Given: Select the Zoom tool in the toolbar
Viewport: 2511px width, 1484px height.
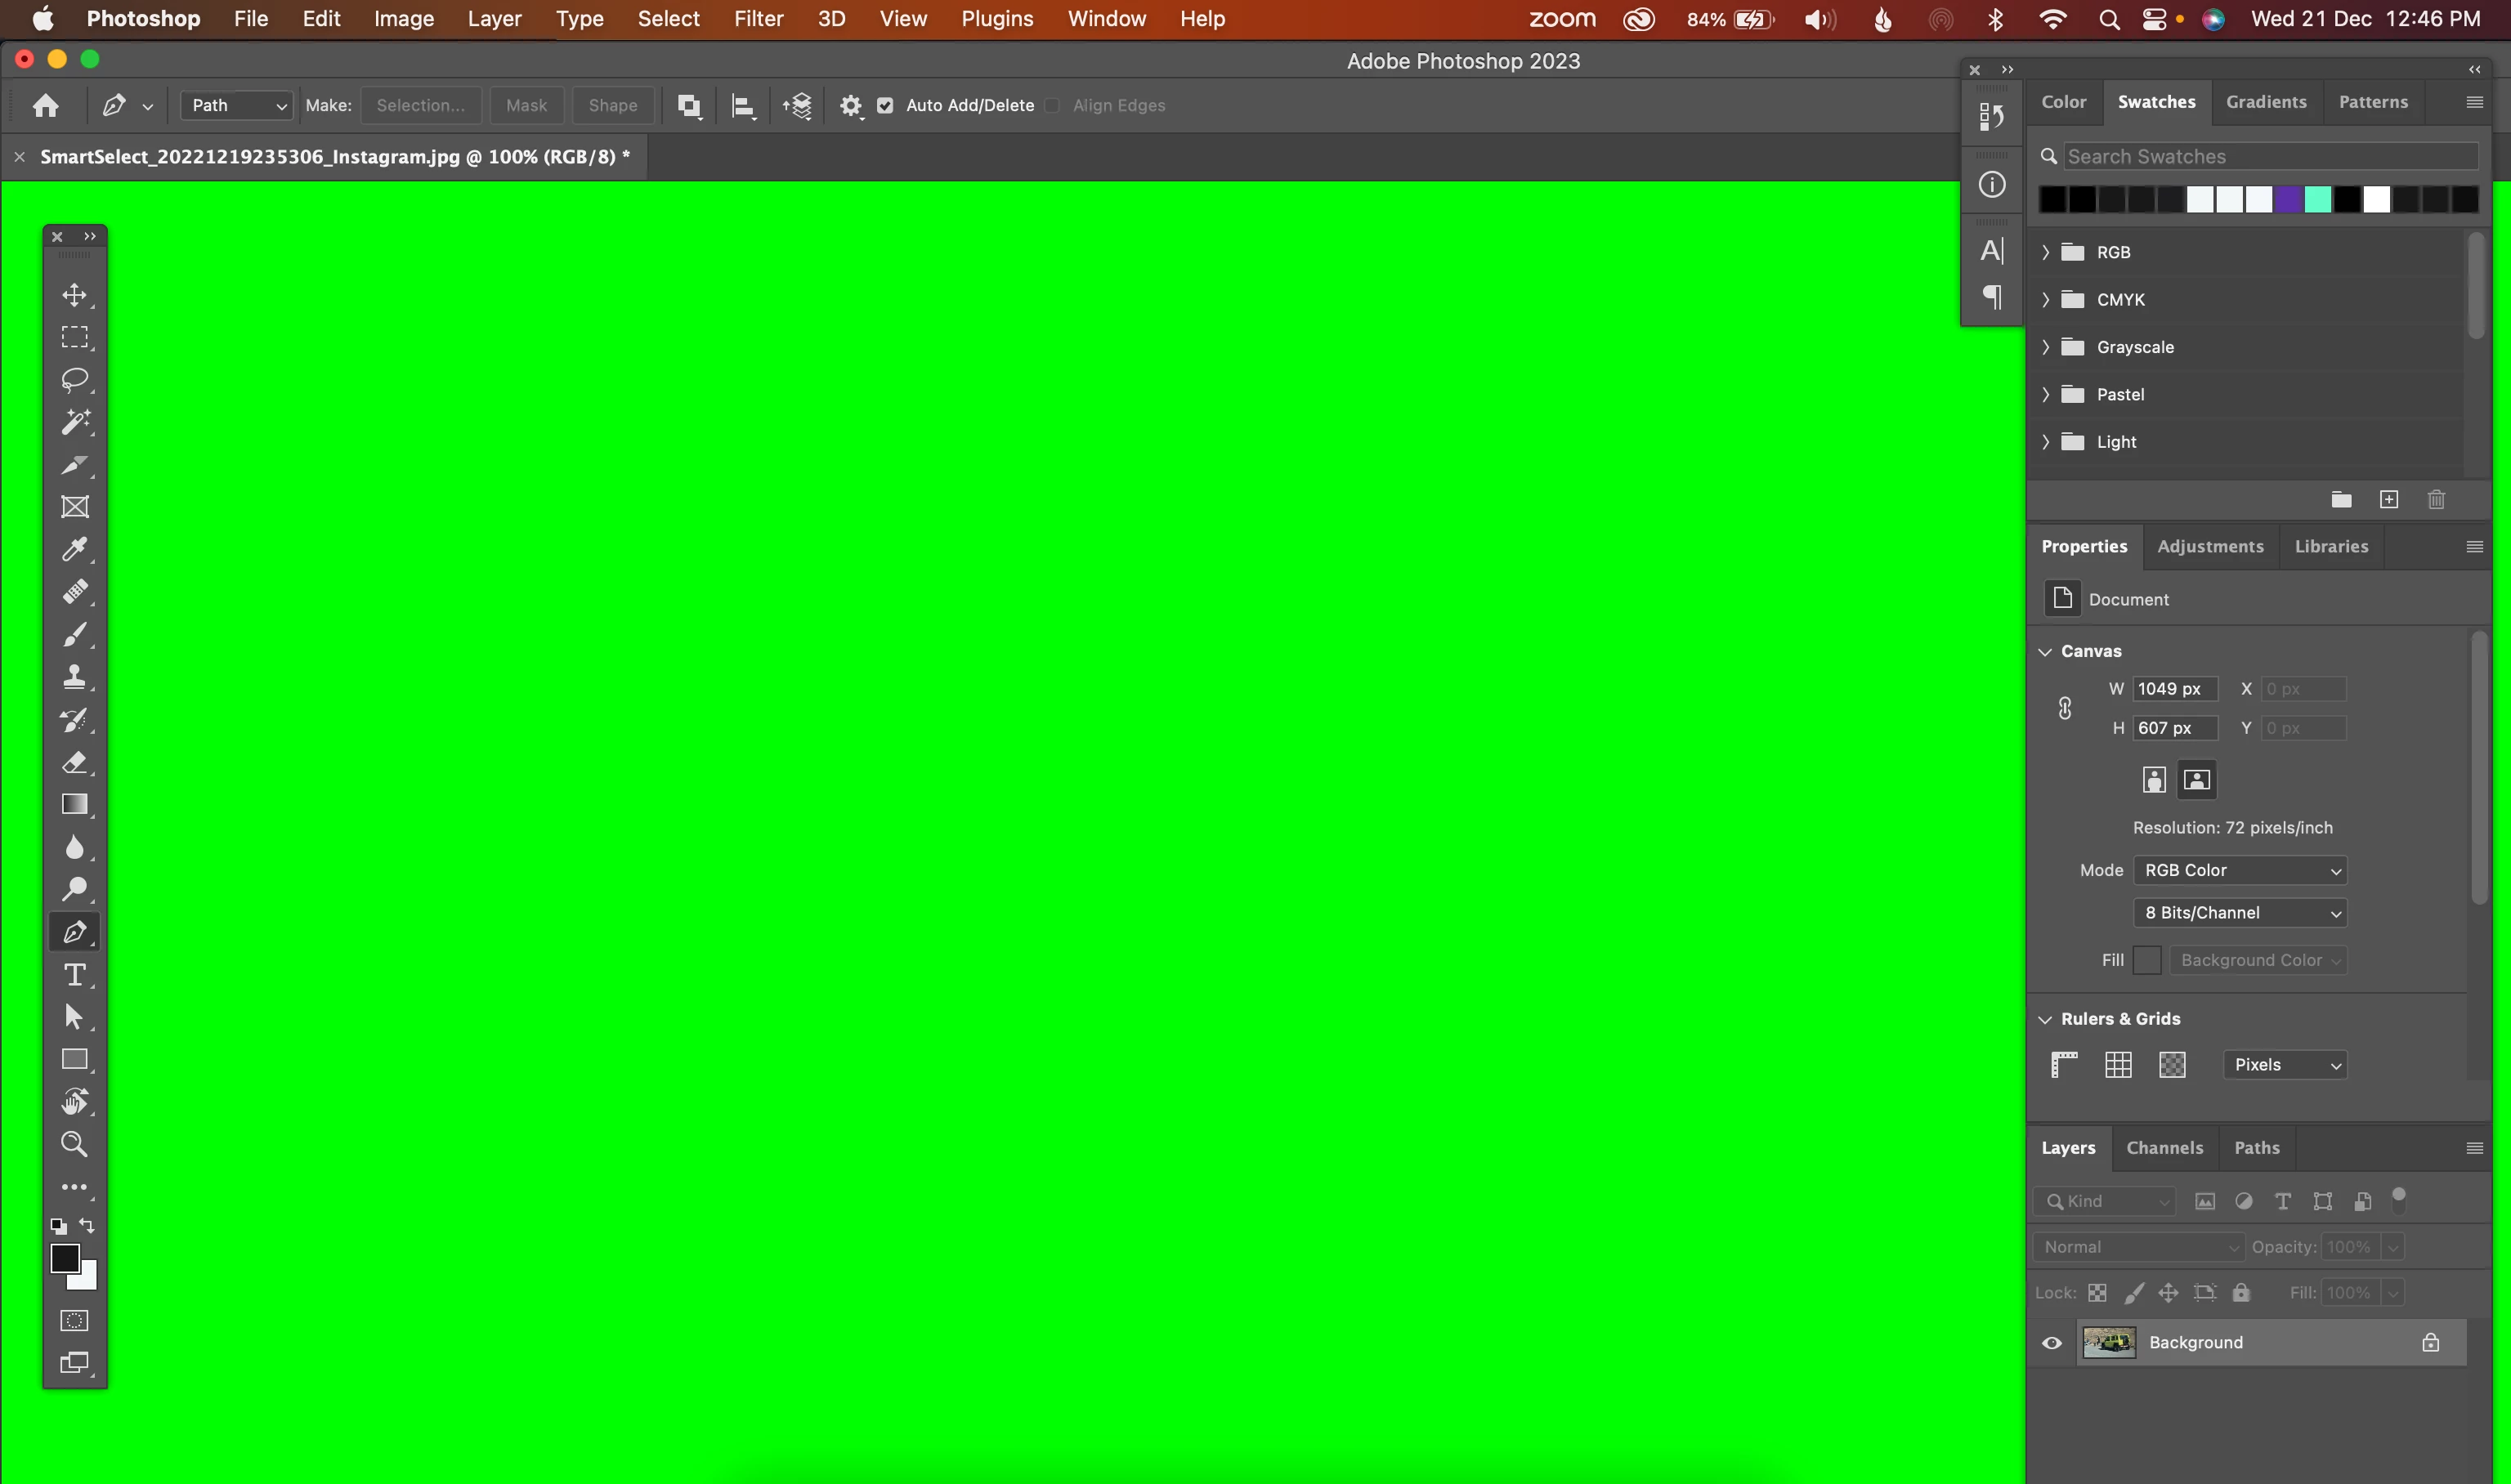Looking at the screenshot, I should coord(75,1144).
